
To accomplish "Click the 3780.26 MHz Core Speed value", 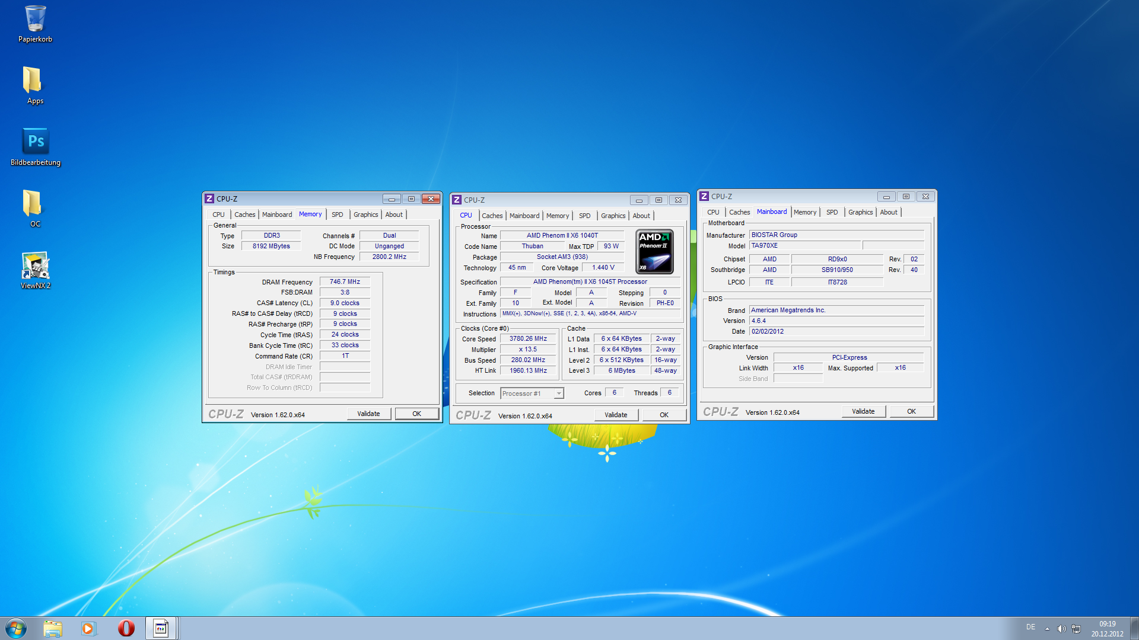I will click(x=528, y=338).
